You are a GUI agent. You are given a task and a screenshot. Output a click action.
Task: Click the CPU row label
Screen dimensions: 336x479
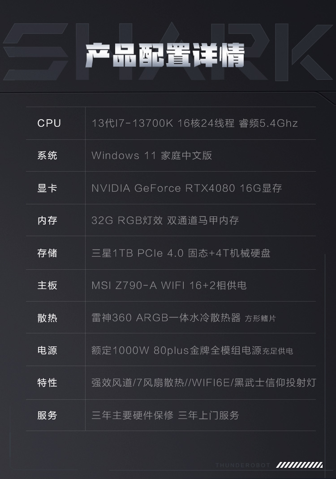pos(49,123)
